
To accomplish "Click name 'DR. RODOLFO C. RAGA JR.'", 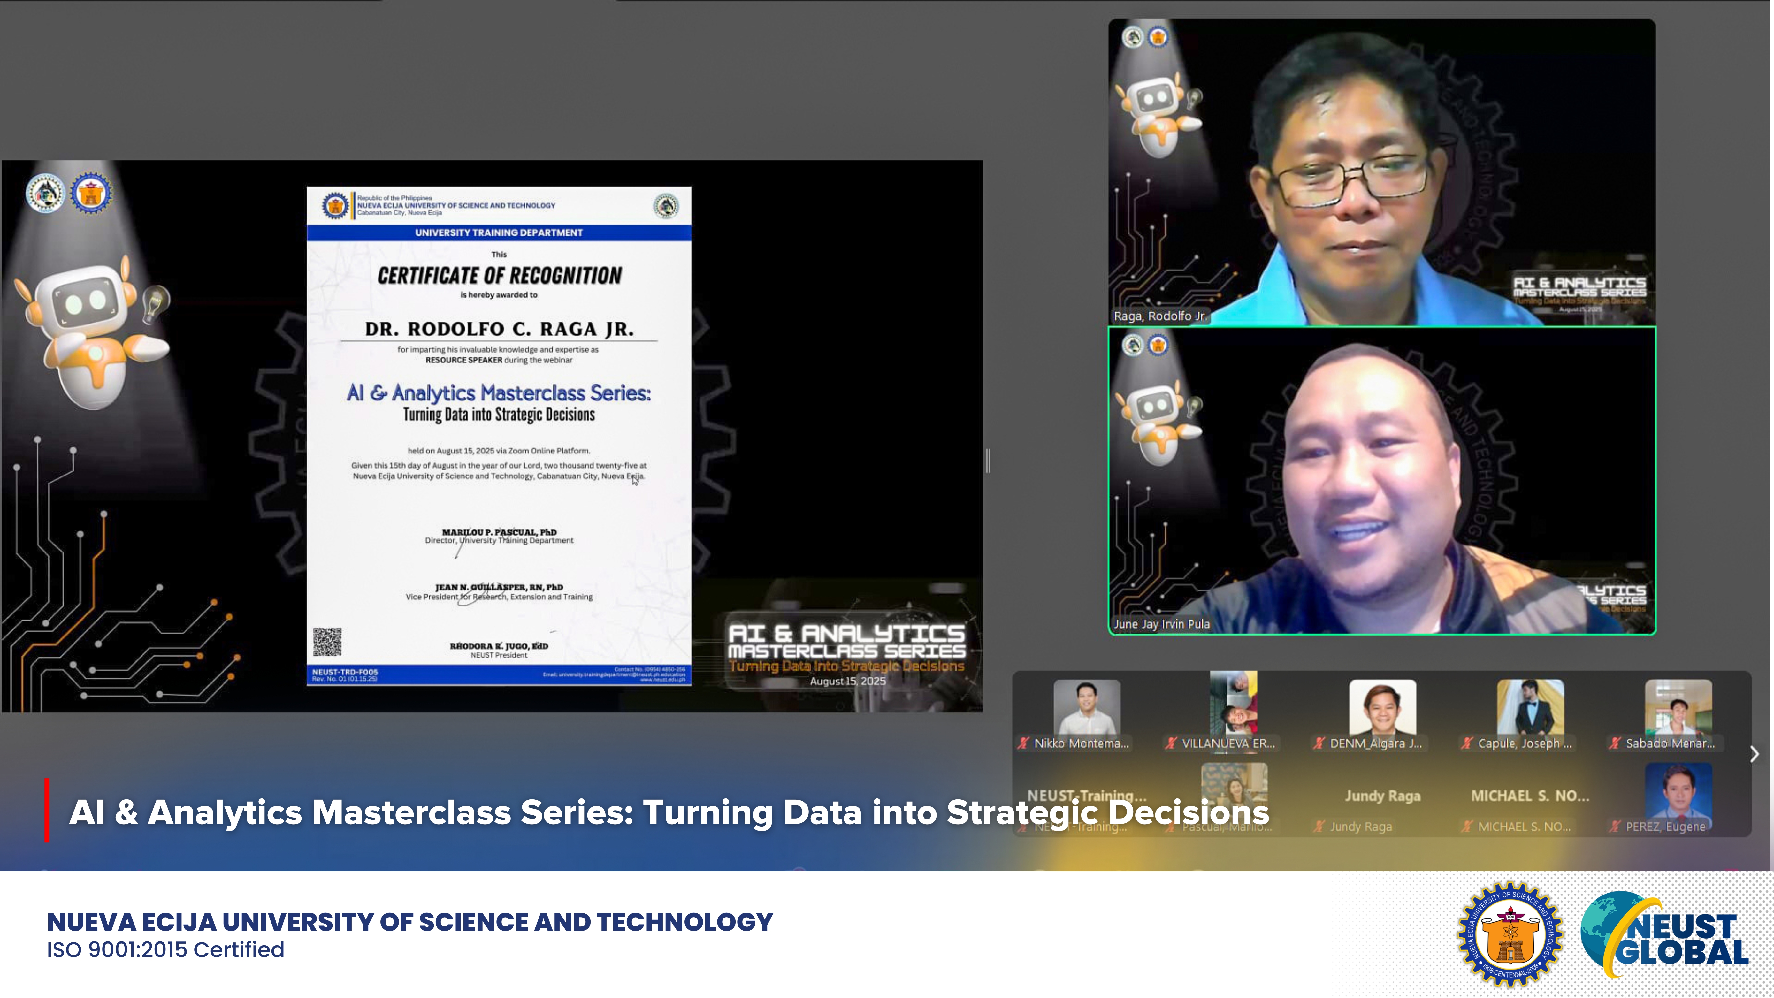I will [x=499, y=329].
